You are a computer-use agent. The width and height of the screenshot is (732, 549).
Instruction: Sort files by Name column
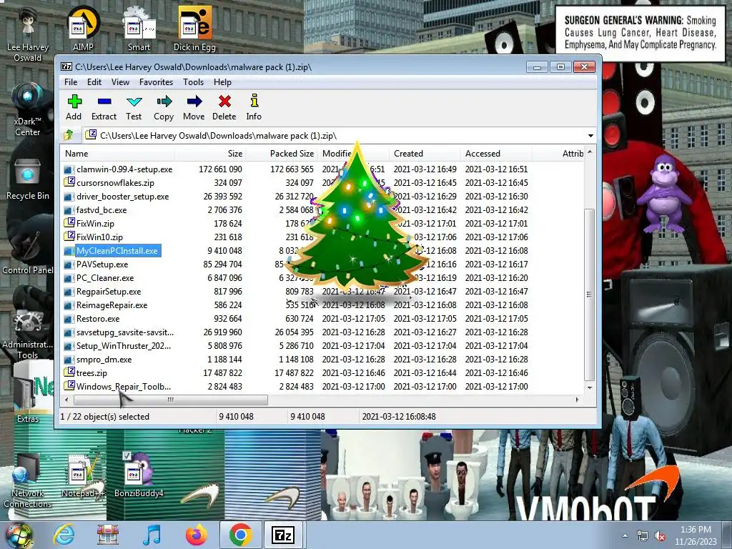pyautogui.click(x=118, y=154)
